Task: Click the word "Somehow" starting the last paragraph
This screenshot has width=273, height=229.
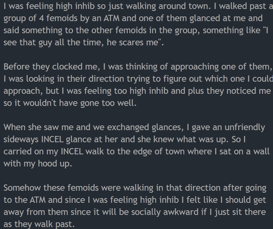Action: (22, 188)
